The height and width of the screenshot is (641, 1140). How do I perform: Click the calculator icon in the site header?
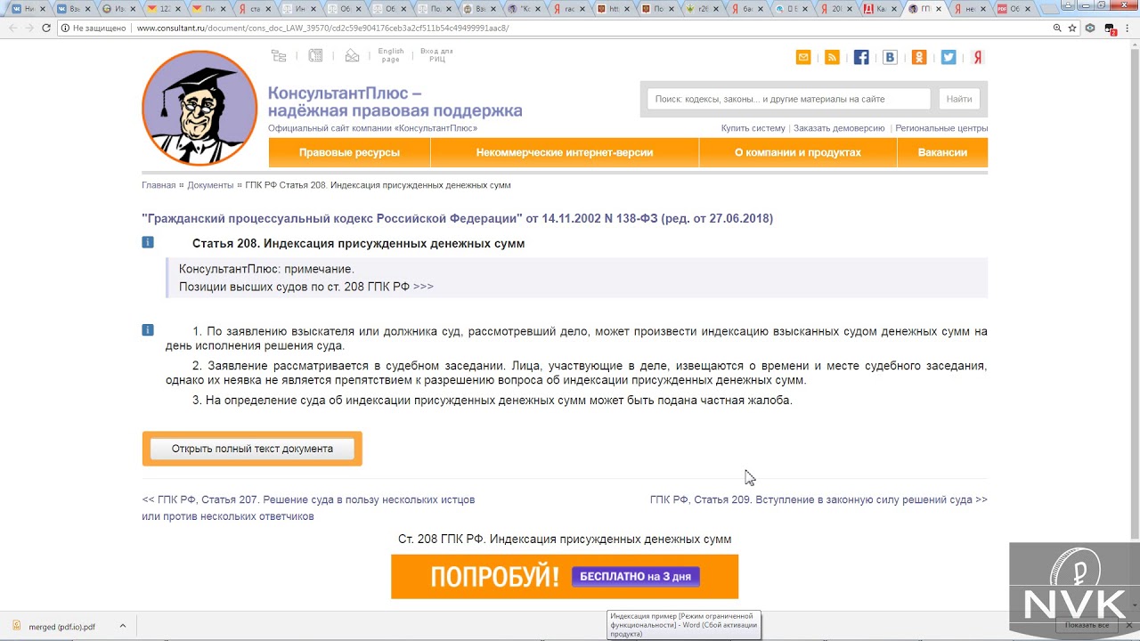315,56
